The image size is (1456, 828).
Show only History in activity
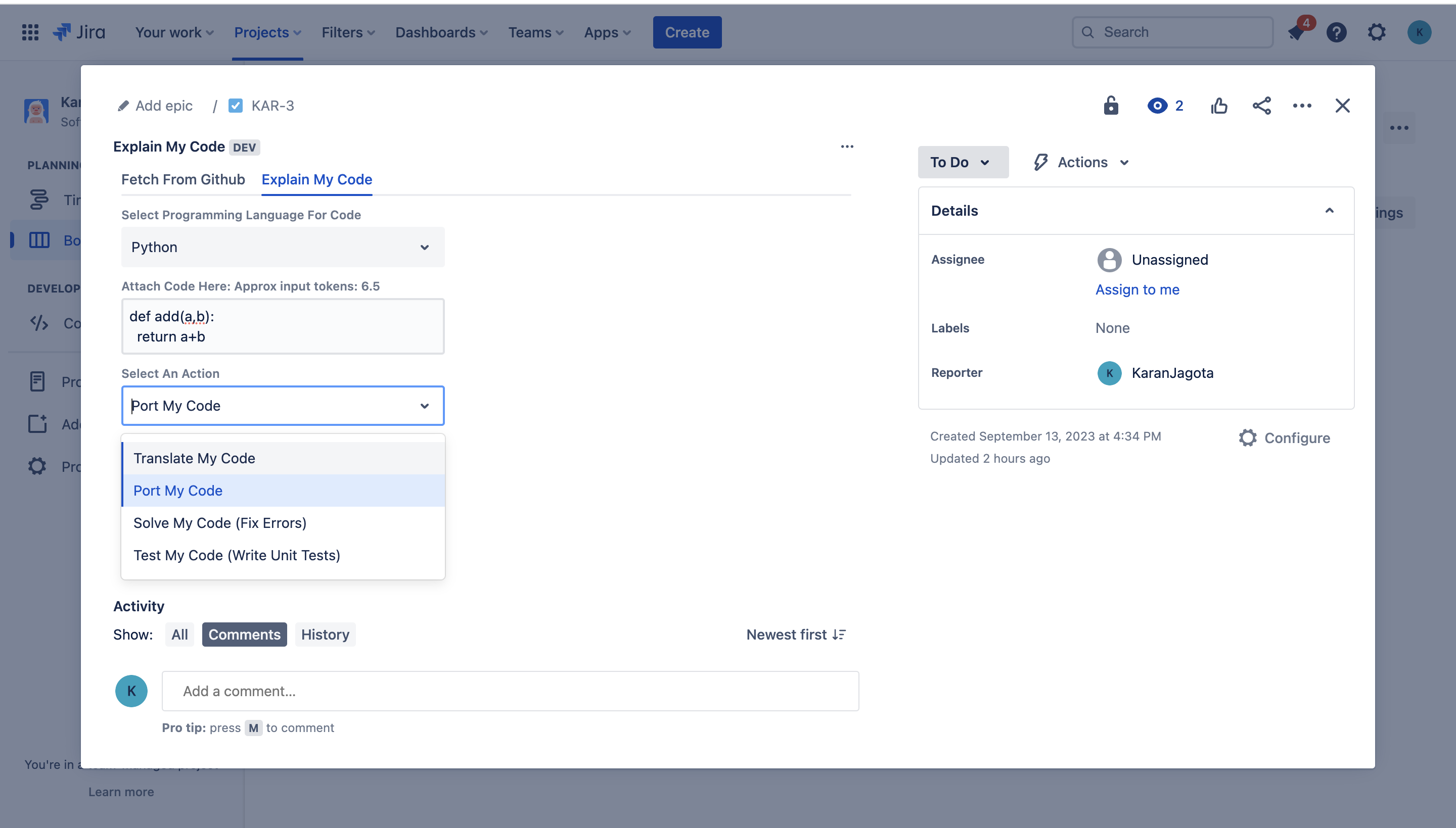pos(325,635)
